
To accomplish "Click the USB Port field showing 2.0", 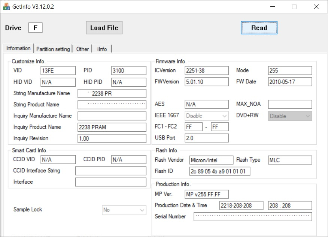I will [207, 138].
